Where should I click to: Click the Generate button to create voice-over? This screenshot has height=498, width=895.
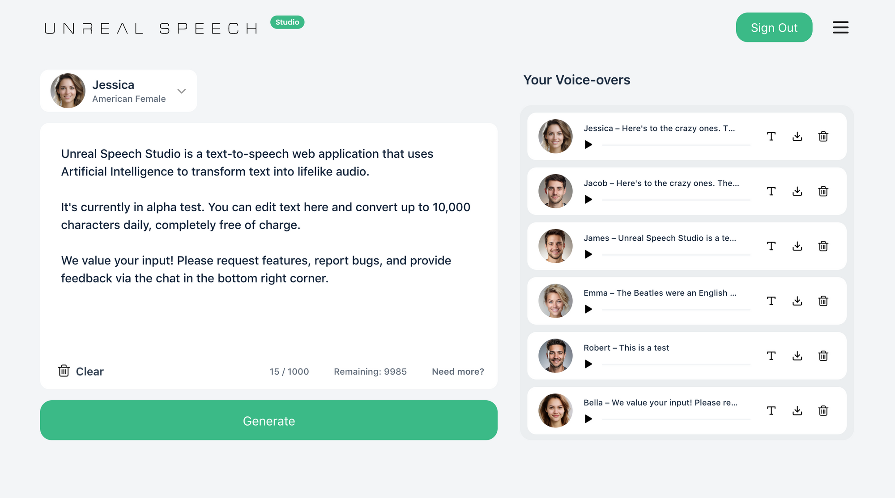point(268,420)
